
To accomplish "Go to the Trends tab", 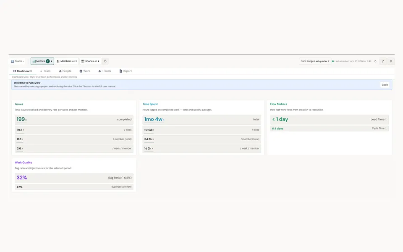I will [105, 71].
